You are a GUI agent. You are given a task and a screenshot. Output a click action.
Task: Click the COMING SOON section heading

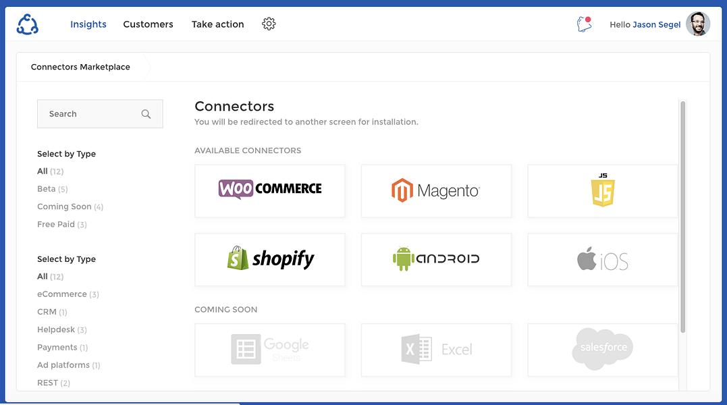pyautogui.click(x=226, y=310)
